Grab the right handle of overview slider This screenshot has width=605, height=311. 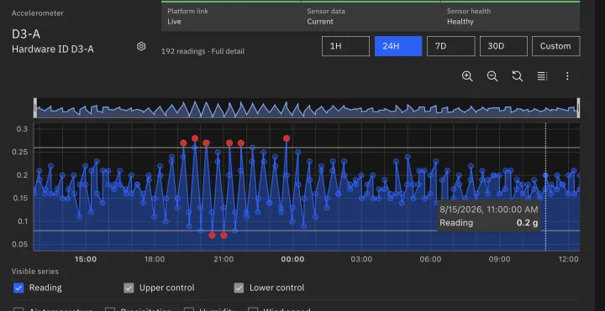coord(578,108)
